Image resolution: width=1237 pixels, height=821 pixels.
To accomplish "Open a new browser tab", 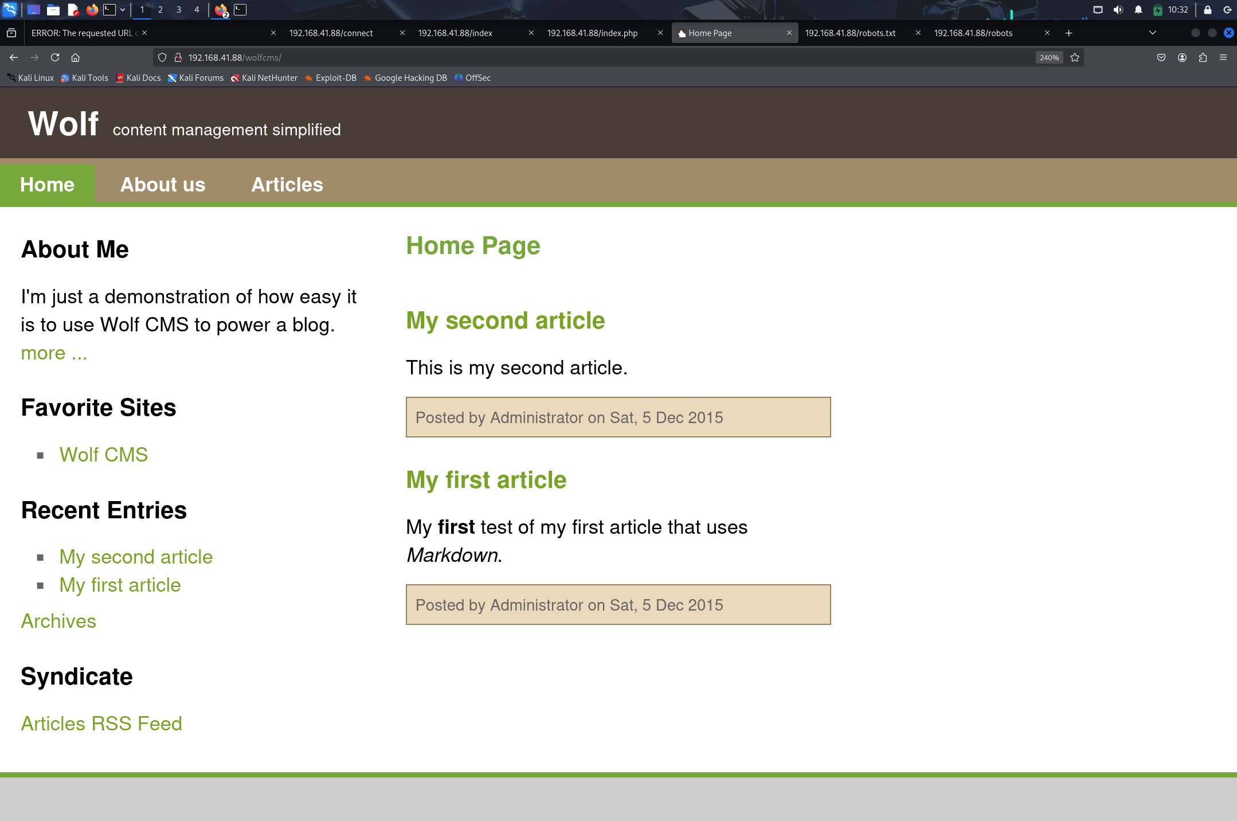I will [x=1068, y=33].
